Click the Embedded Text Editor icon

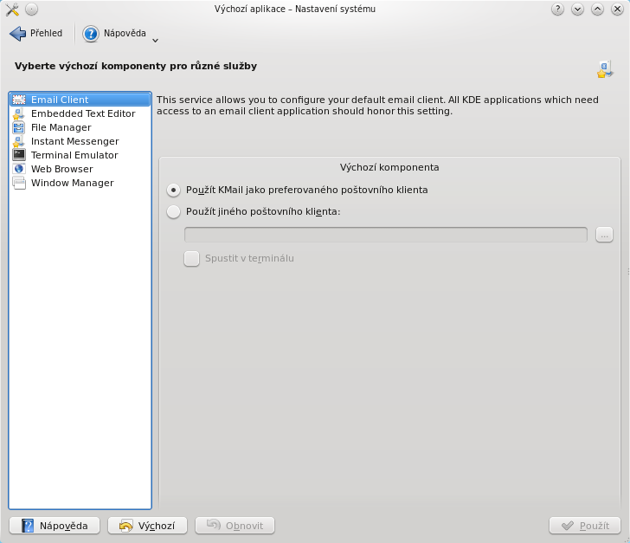pyautogui.click(x=19, y=113)
